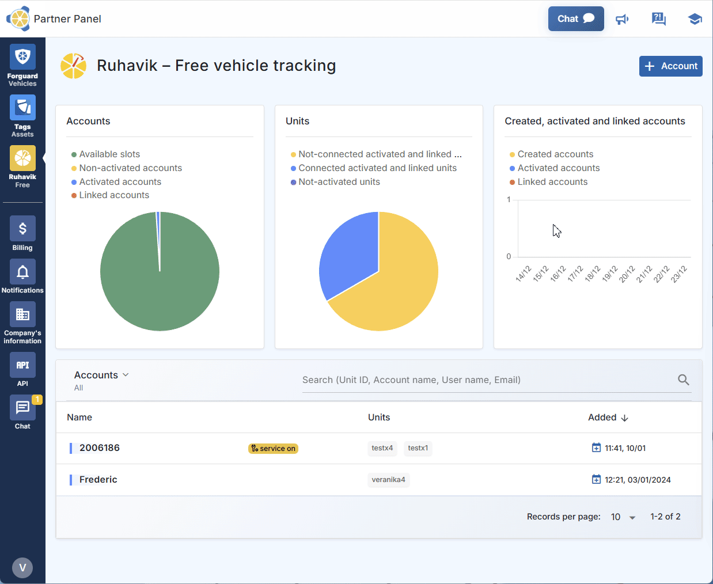The image size is (713, 584).
Task: Click the top Chat button
Action: [575, 19]
